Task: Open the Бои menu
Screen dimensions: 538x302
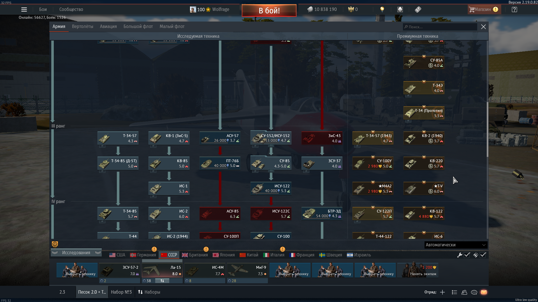Action: 43,10
